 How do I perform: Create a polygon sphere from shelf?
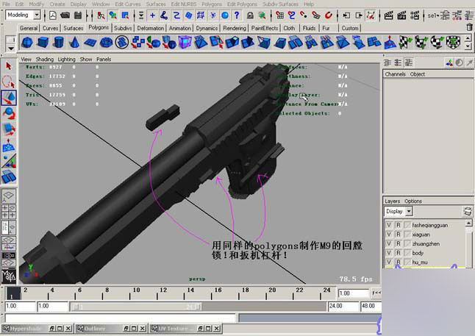[27, 43]
